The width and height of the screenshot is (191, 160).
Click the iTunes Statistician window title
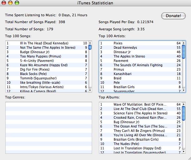[x=95, y=3]
